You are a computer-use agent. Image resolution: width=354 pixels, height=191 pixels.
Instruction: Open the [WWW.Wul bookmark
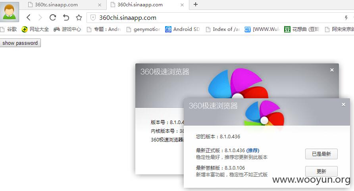pyautogui.click(x=262, y=29)
